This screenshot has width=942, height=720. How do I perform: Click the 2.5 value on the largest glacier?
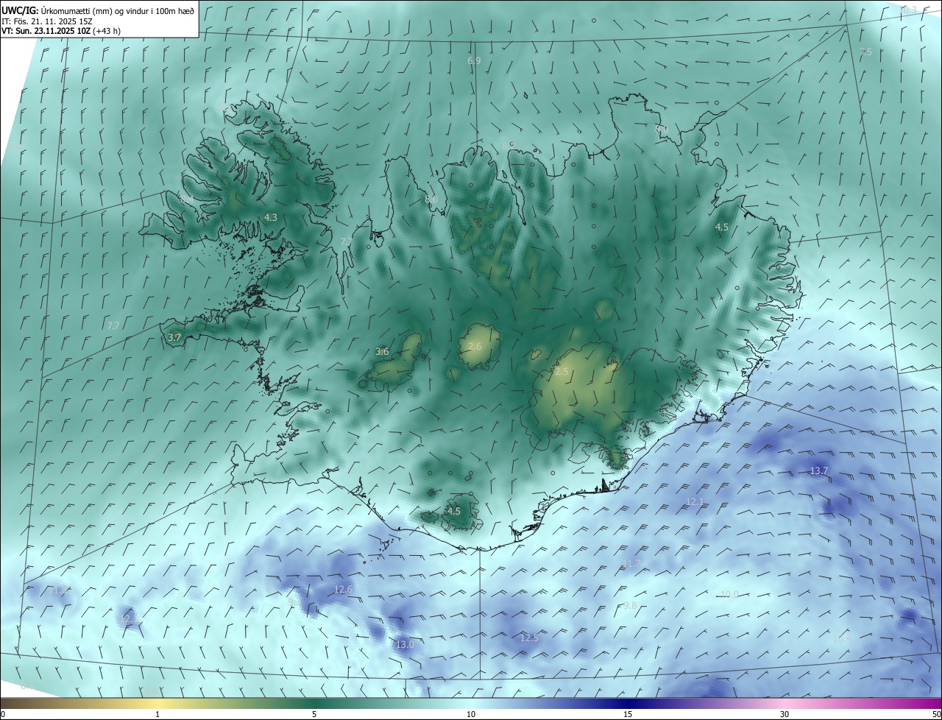click(562, 373)
